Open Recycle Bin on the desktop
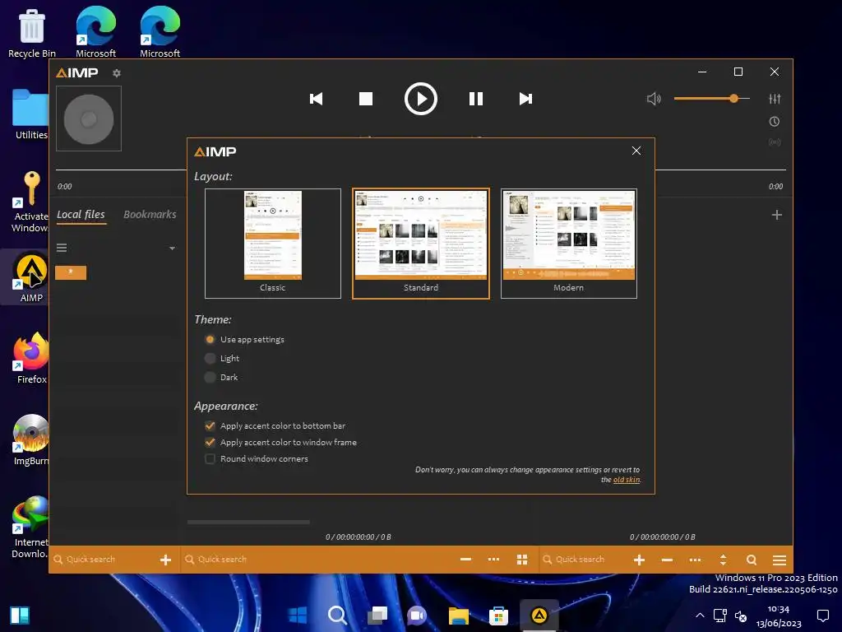Screen dimensions: 842x632 click(32, 32)
